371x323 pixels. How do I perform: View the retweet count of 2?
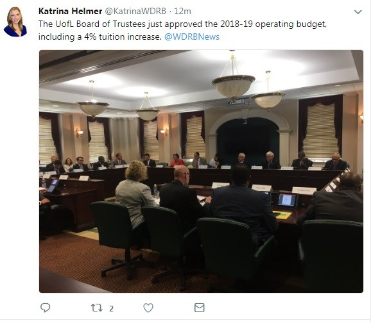[x=111, y=308]
